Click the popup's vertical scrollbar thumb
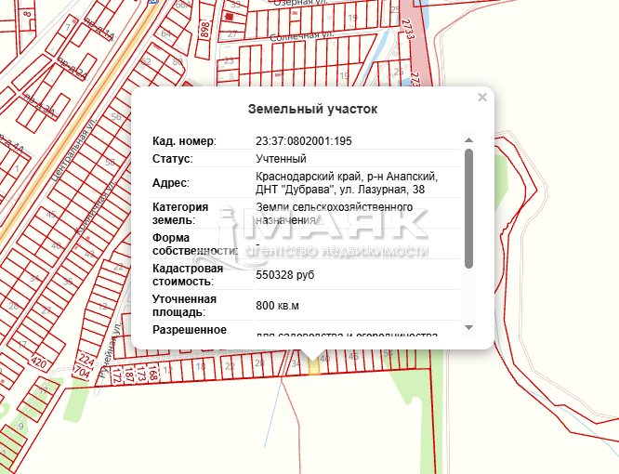The height and width of the screenshot is (474, 619). pyautogui.click(x=468, y=207)
